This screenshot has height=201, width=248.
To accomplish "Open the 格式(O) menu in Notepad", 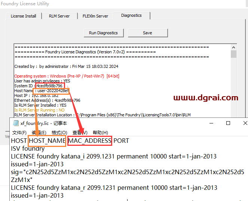I will pos(59,133).
